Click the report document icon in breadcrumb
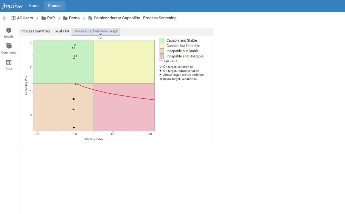Screen dimensions: 345x214 [90, 18]
